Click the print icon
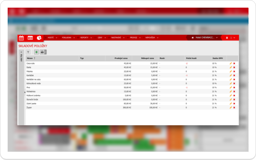Viewport: 256px width, 160px height. pos(42,52)
